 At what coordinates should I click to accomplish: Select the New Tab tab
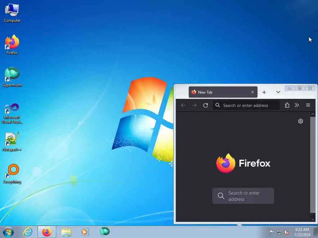point(223,92)
